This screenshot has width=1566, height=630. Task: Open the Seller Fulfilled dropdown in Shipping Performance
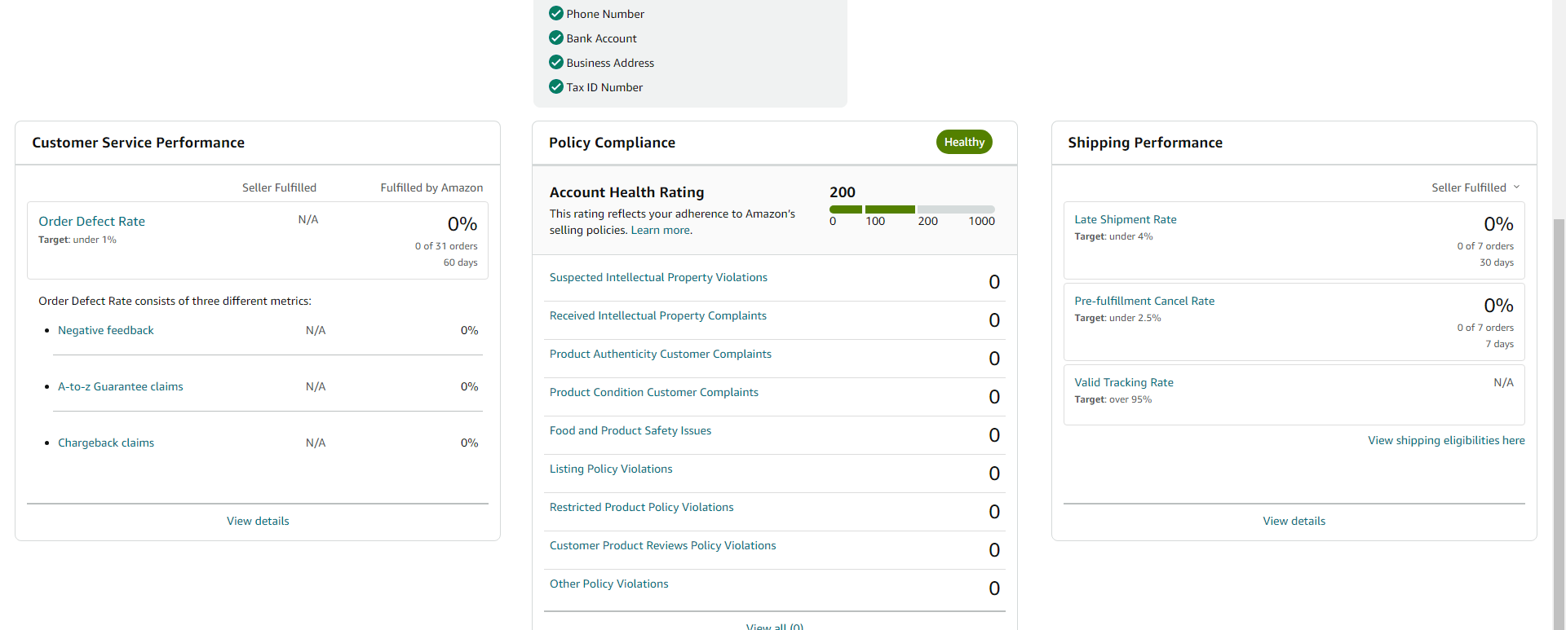click(1476, 187)
